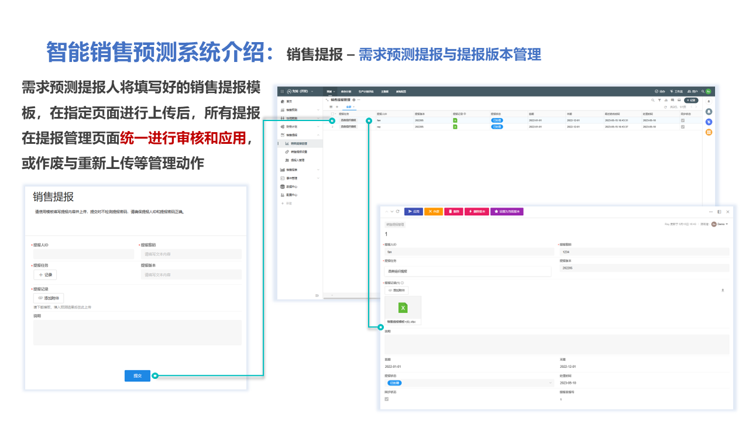The image size is (749, 421).
Task: Open the Demo owner dropdown in the detail panel
Action: point(720,224)
